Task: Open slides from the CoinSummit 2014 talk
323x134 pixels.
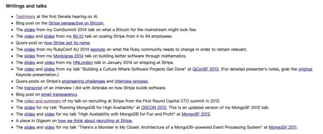Action: click(29, 30)
